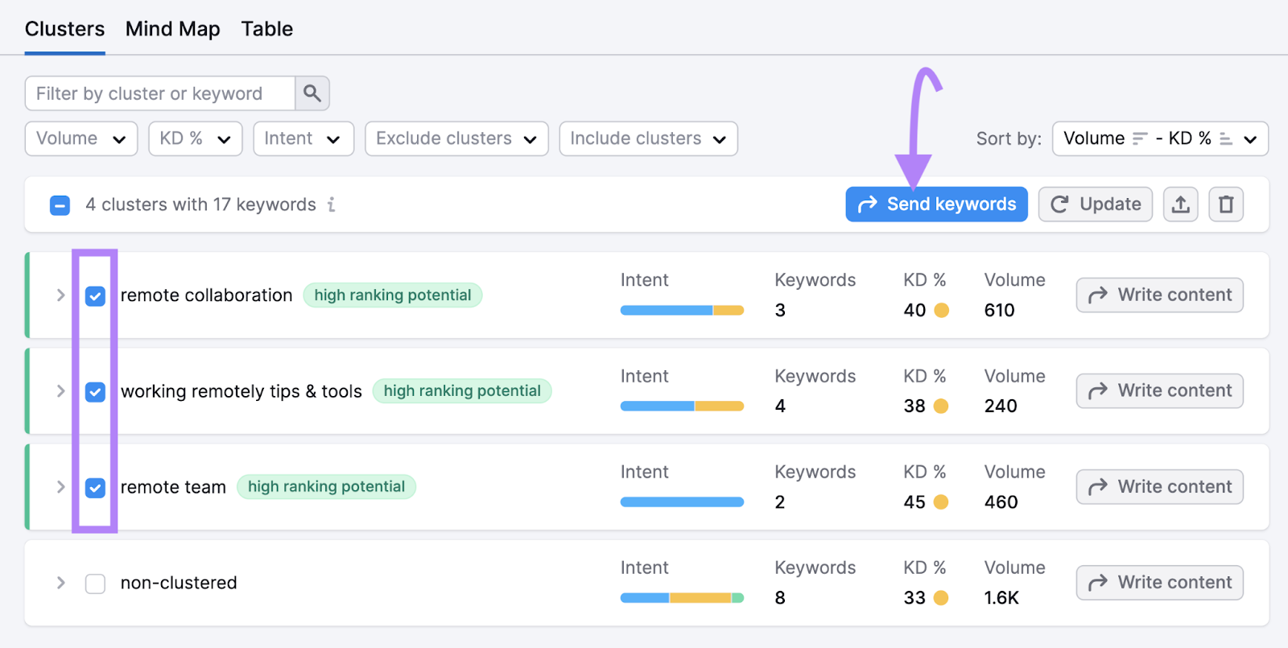Image resolution: width=1288 pixels, height=648 pixels.
Task: Open the Volume filter dropdown
Action: coord(81,138)
